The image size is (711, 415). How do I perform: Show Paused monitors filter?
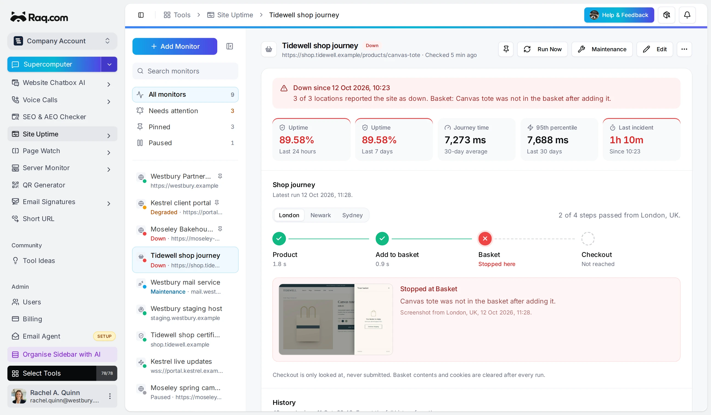coord(185,143)
